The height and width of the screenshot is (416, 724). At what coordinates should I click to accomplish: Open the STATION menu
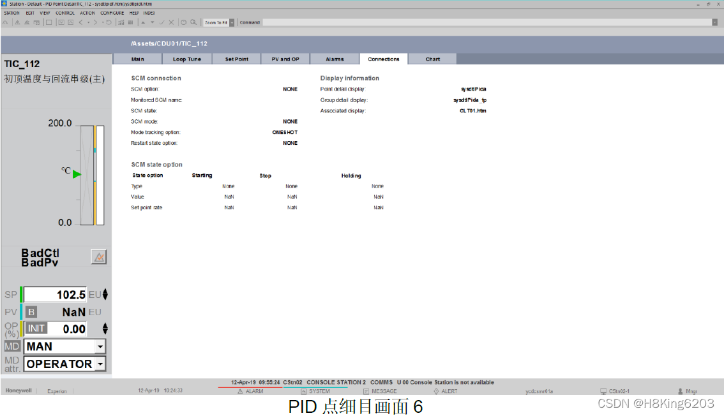[x=11, y=13]
